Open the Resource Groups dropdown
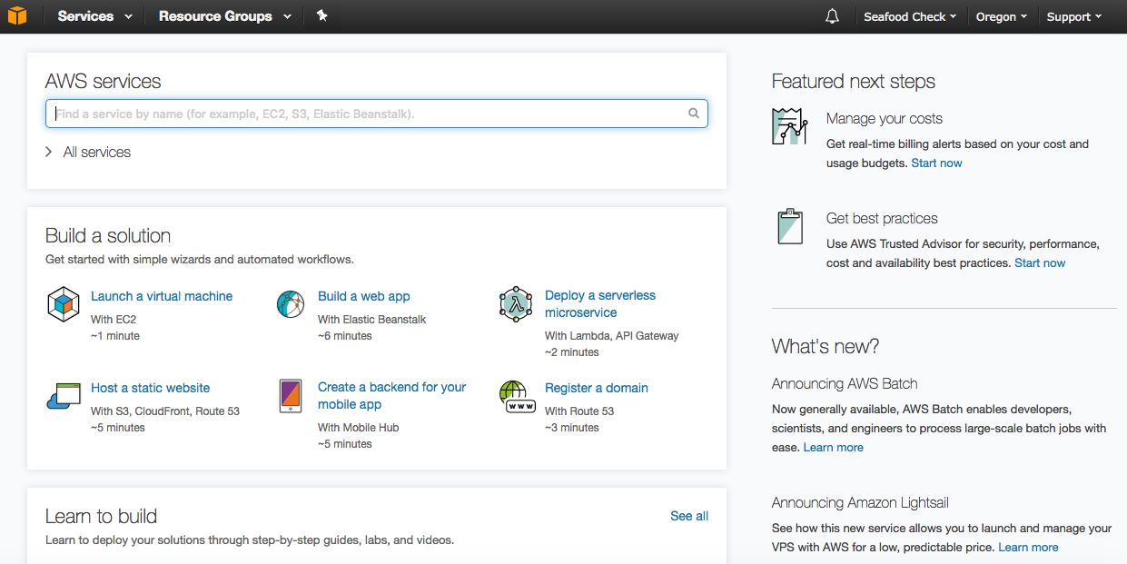Viewport: 1127px width, 564px height. tap(225, 16)
